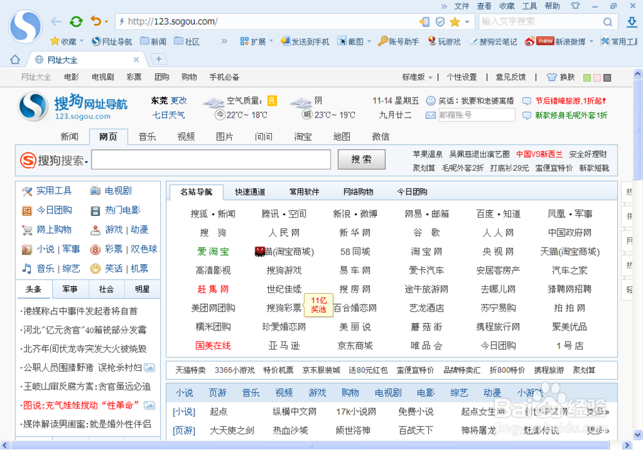The width and height of the screenshot is (643, 450).
Task: Open the downloads arrow icon
Action: [x=632, y=22]
